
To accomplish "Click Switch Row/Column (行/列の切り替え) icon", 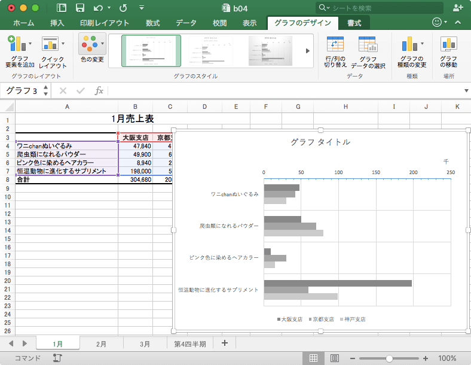I will pyautogui.click(x=335, y=44).
